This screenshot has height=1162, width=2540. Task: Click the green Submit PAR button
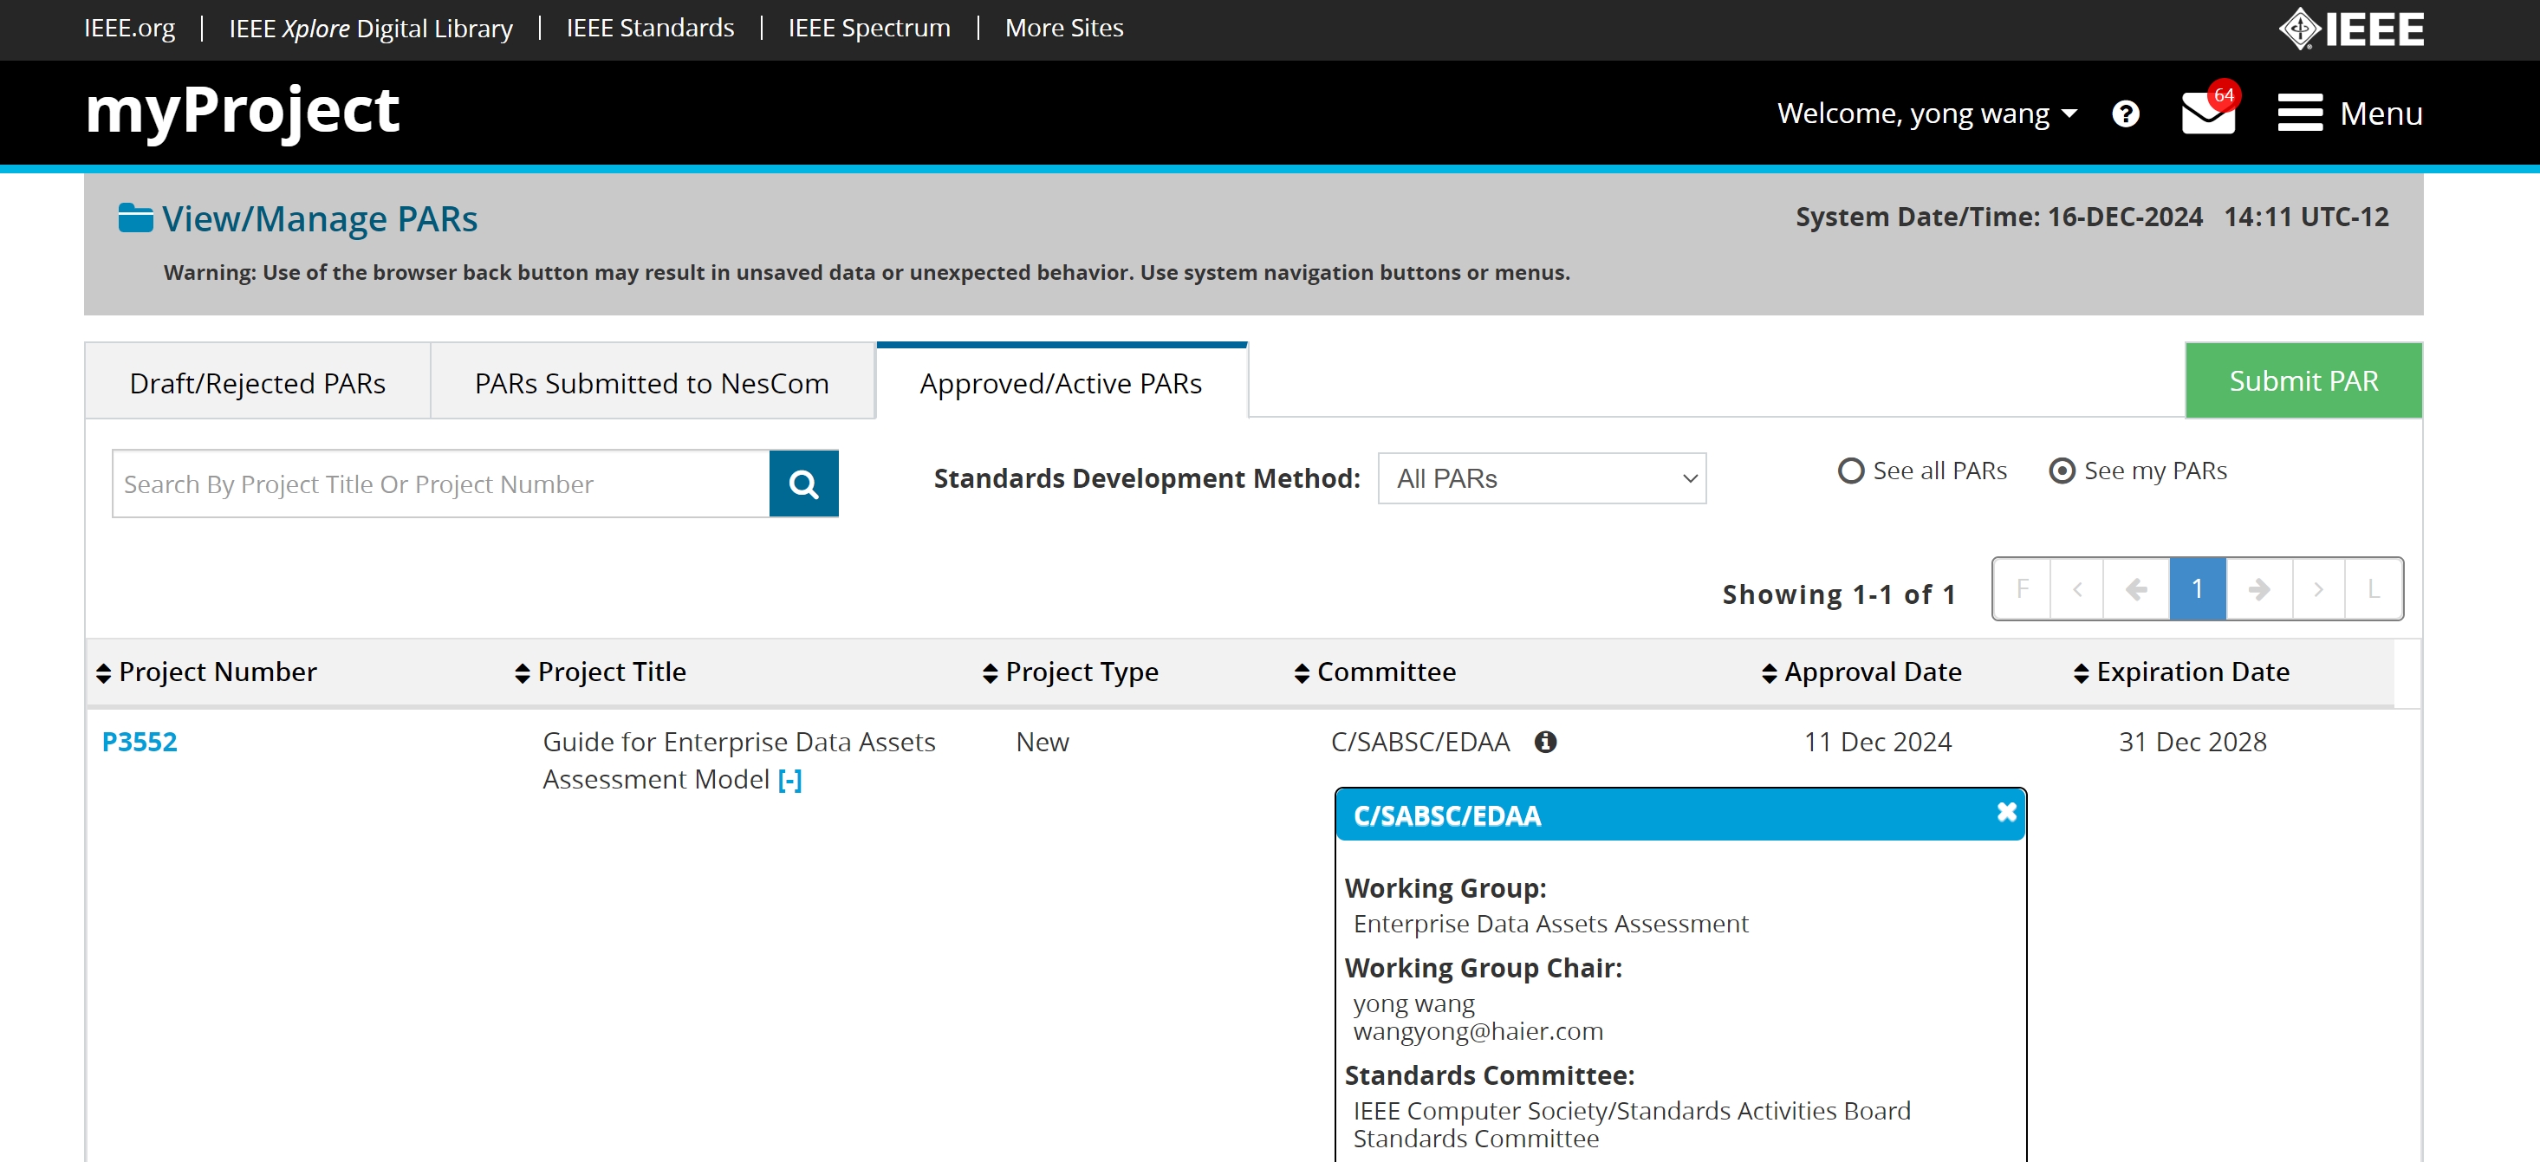coord(2303,381)
